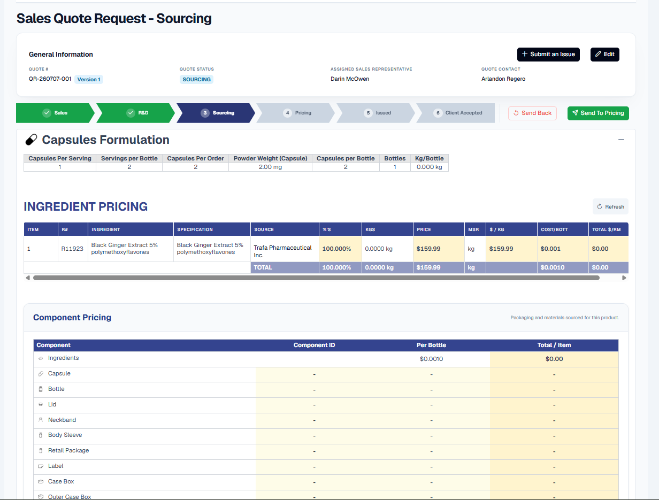Click the checkmark icon on Sales step
The image size is (659, 500).
pyautogui.click(x=47, y=113)
